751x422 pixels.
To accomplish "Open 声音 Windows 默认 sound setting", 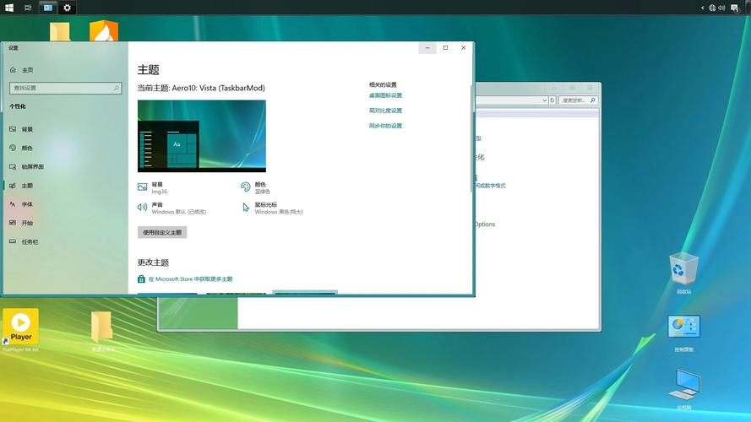I will [x=172, y=208].
